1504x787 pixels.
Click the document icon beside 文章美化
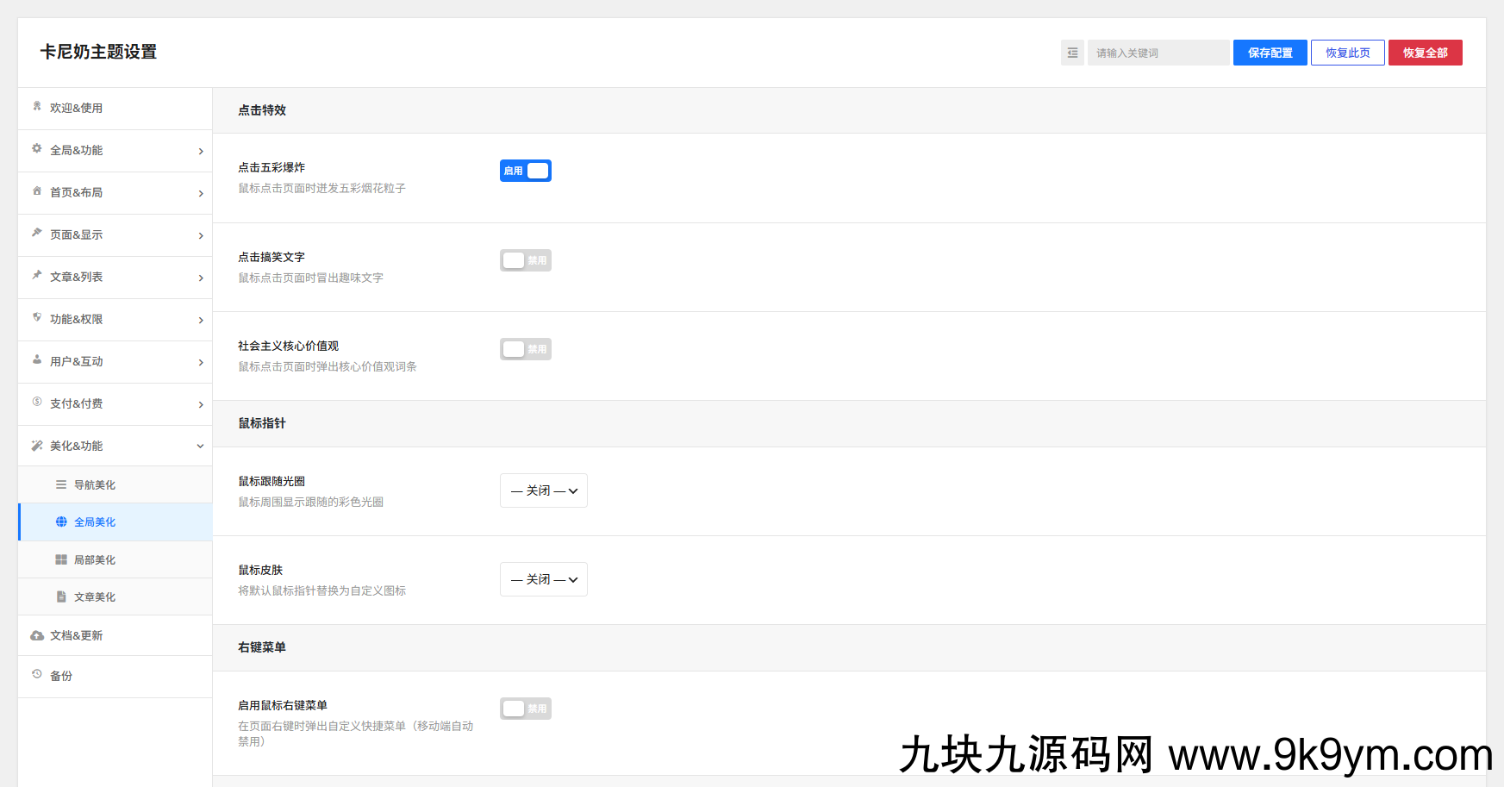[61, 596]
